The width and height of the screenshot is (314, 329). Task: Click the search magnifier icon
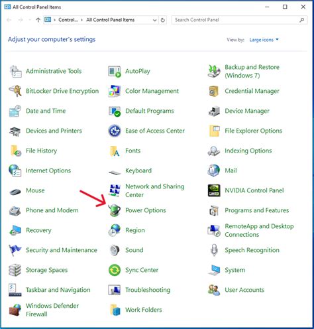301,20
